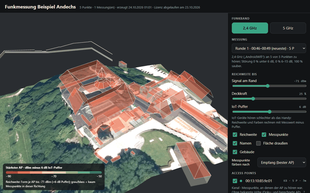Disable the Namen checkbox
Screen dimensions: 310x193
click(x=235, y=143)
